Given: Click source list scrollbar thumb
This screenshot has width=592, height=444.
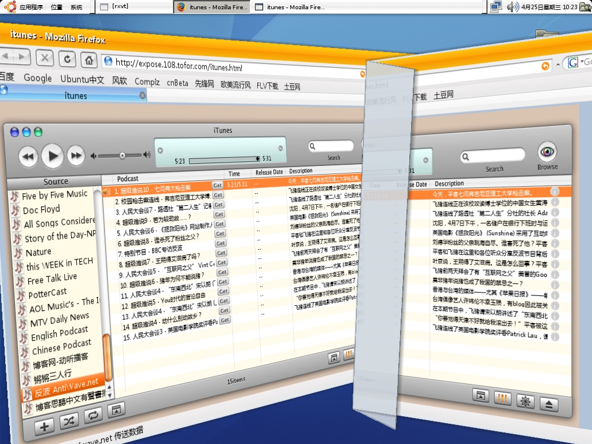Looking at the screenshot, I should click(x=108, y=357).
